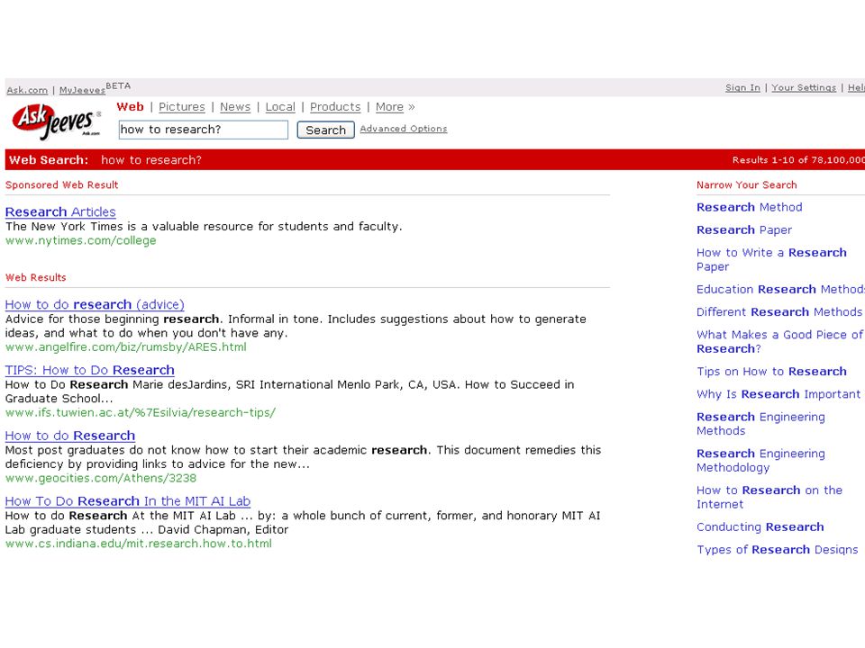Screen dimensions: 865x648
Task: Select Tips on How to Research
Action: click(771, 372)
